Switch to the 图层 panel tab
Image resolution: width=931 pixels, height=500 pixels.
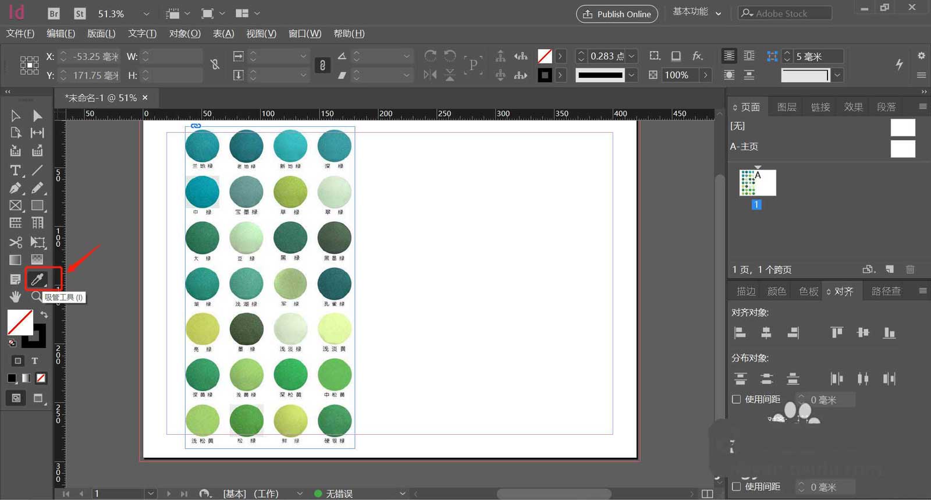786,107
